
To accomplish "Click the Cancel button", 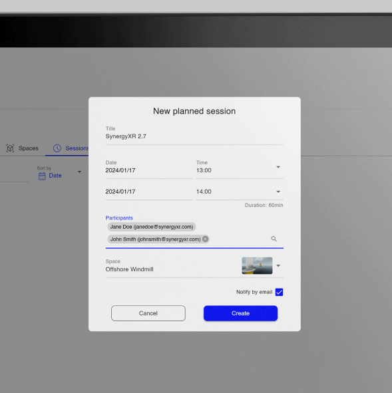I will click(x=148, y=313).
